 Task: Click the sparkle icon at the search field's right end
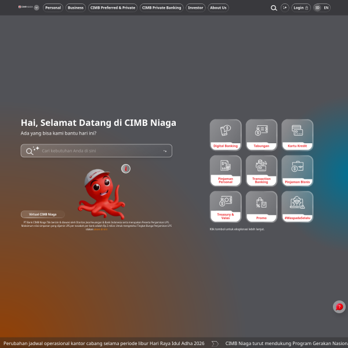[x=165, y=151]
